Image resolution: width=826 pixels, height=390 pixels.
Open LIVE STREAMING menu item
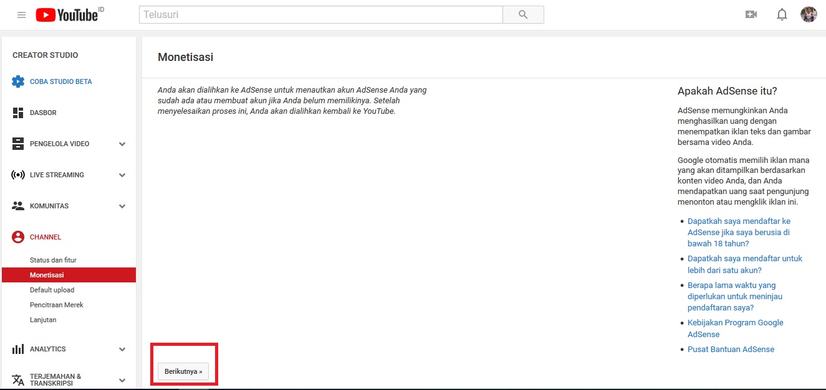point(57,175)
